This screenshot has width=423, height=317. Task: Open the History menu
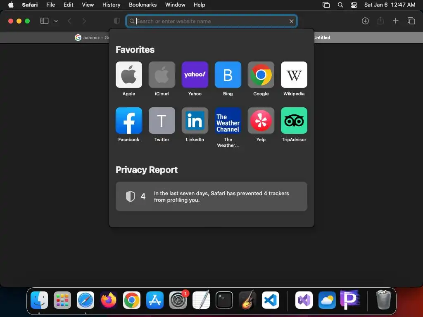[111, 5]
